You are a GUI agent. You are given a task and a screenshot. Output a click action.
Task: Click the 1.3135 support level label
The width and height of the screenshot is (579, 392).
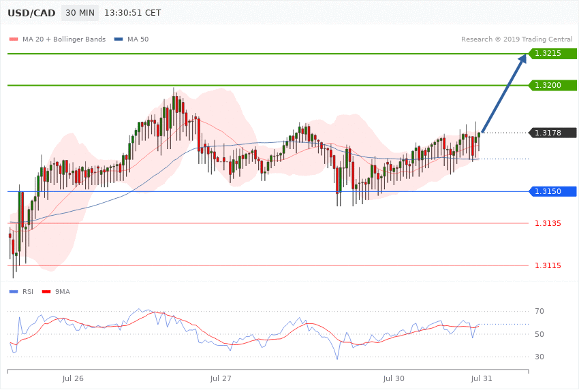(x=548, y=223)
